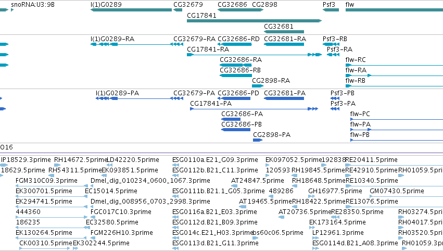Viewport: 443px width, 251px height.
Task: Select the CG32686-RA transcript label
Action: pyautogui.click(x=241, y=60)
